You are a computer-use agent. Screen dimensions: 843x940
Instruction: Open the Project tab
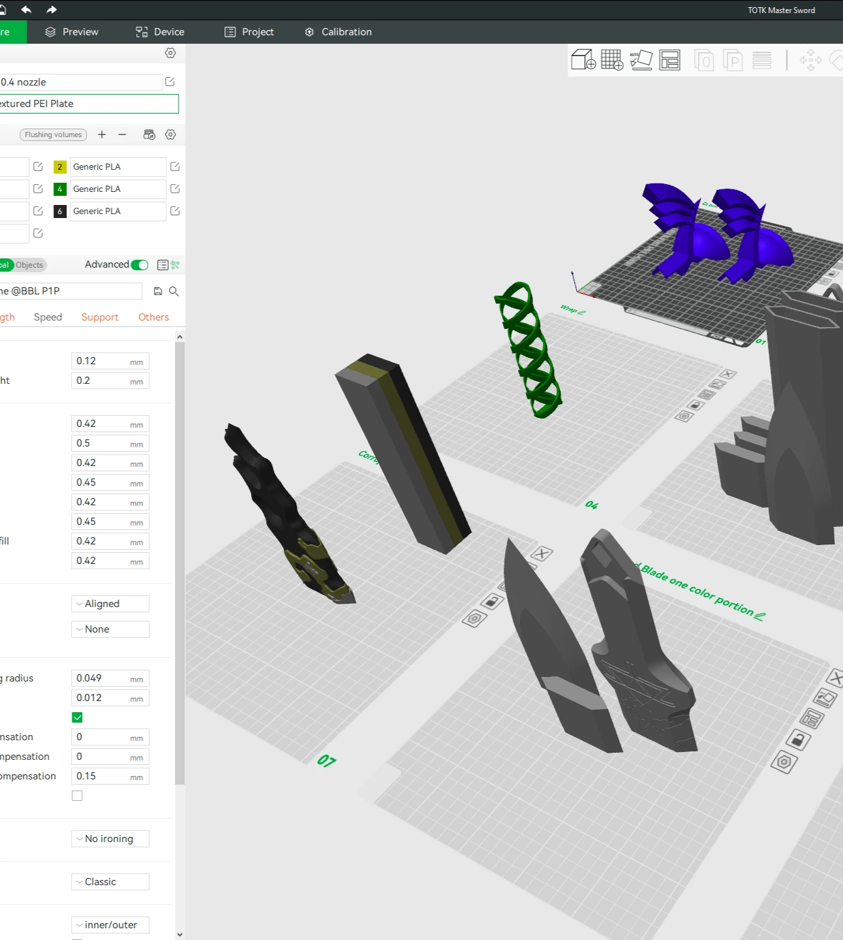click(249, 32)
